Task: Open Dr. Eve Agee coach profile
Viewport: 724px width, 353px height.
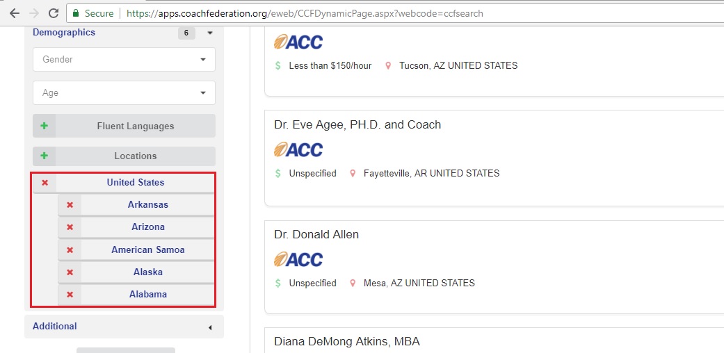Action: pos(357,125)
